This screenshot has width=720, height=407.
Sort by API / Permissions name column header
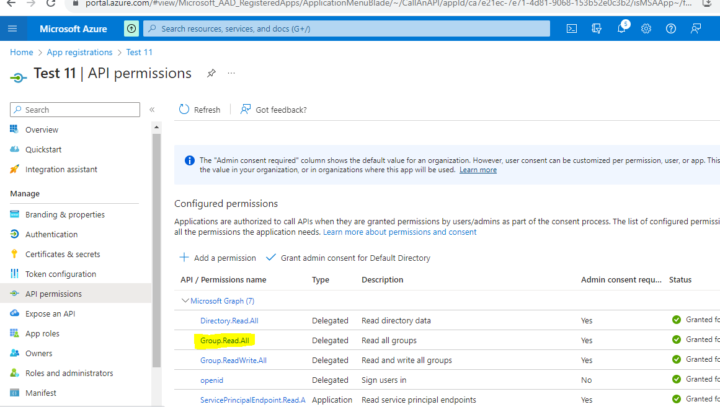[x=223, y=280]
